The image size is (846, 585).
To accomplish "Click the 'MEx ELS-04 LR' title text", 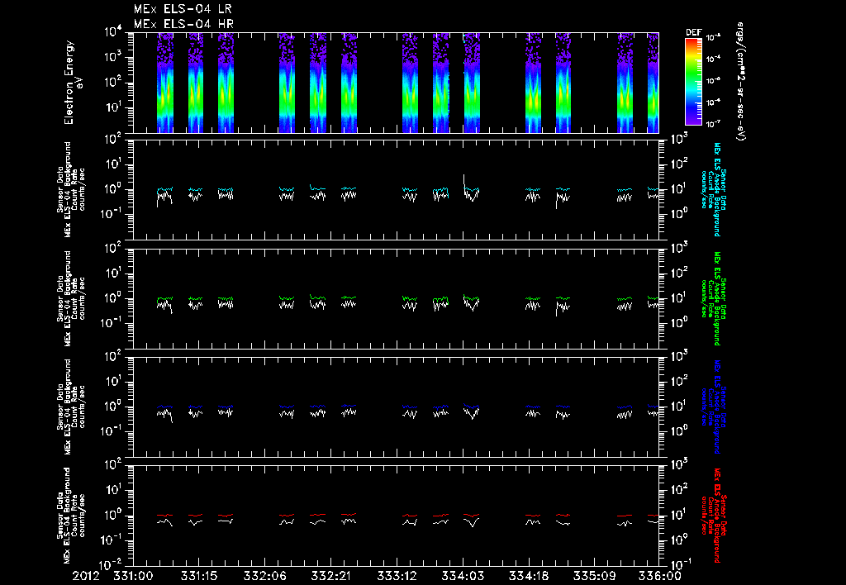I will (x=183, y=9).
